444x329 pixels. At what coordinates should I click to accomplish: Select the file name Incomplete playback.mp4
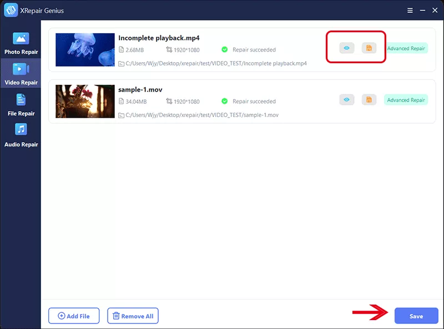tap(159, 38)
